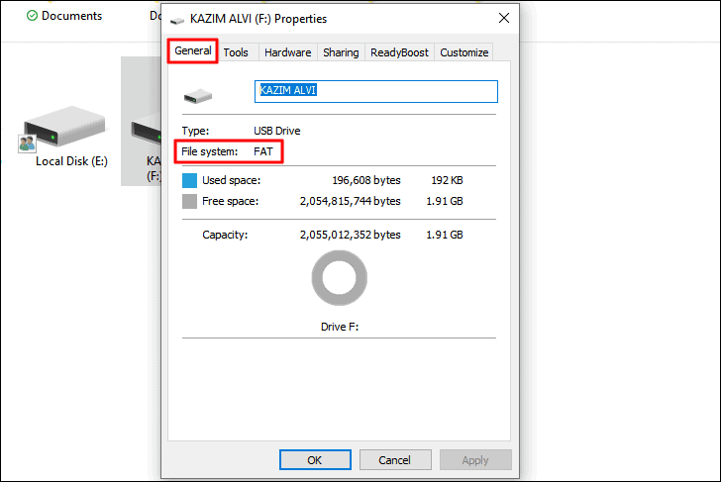This screenshot has height=482, width=721.
Task: Switch to the Hardware tab
Action: [288, 52]
